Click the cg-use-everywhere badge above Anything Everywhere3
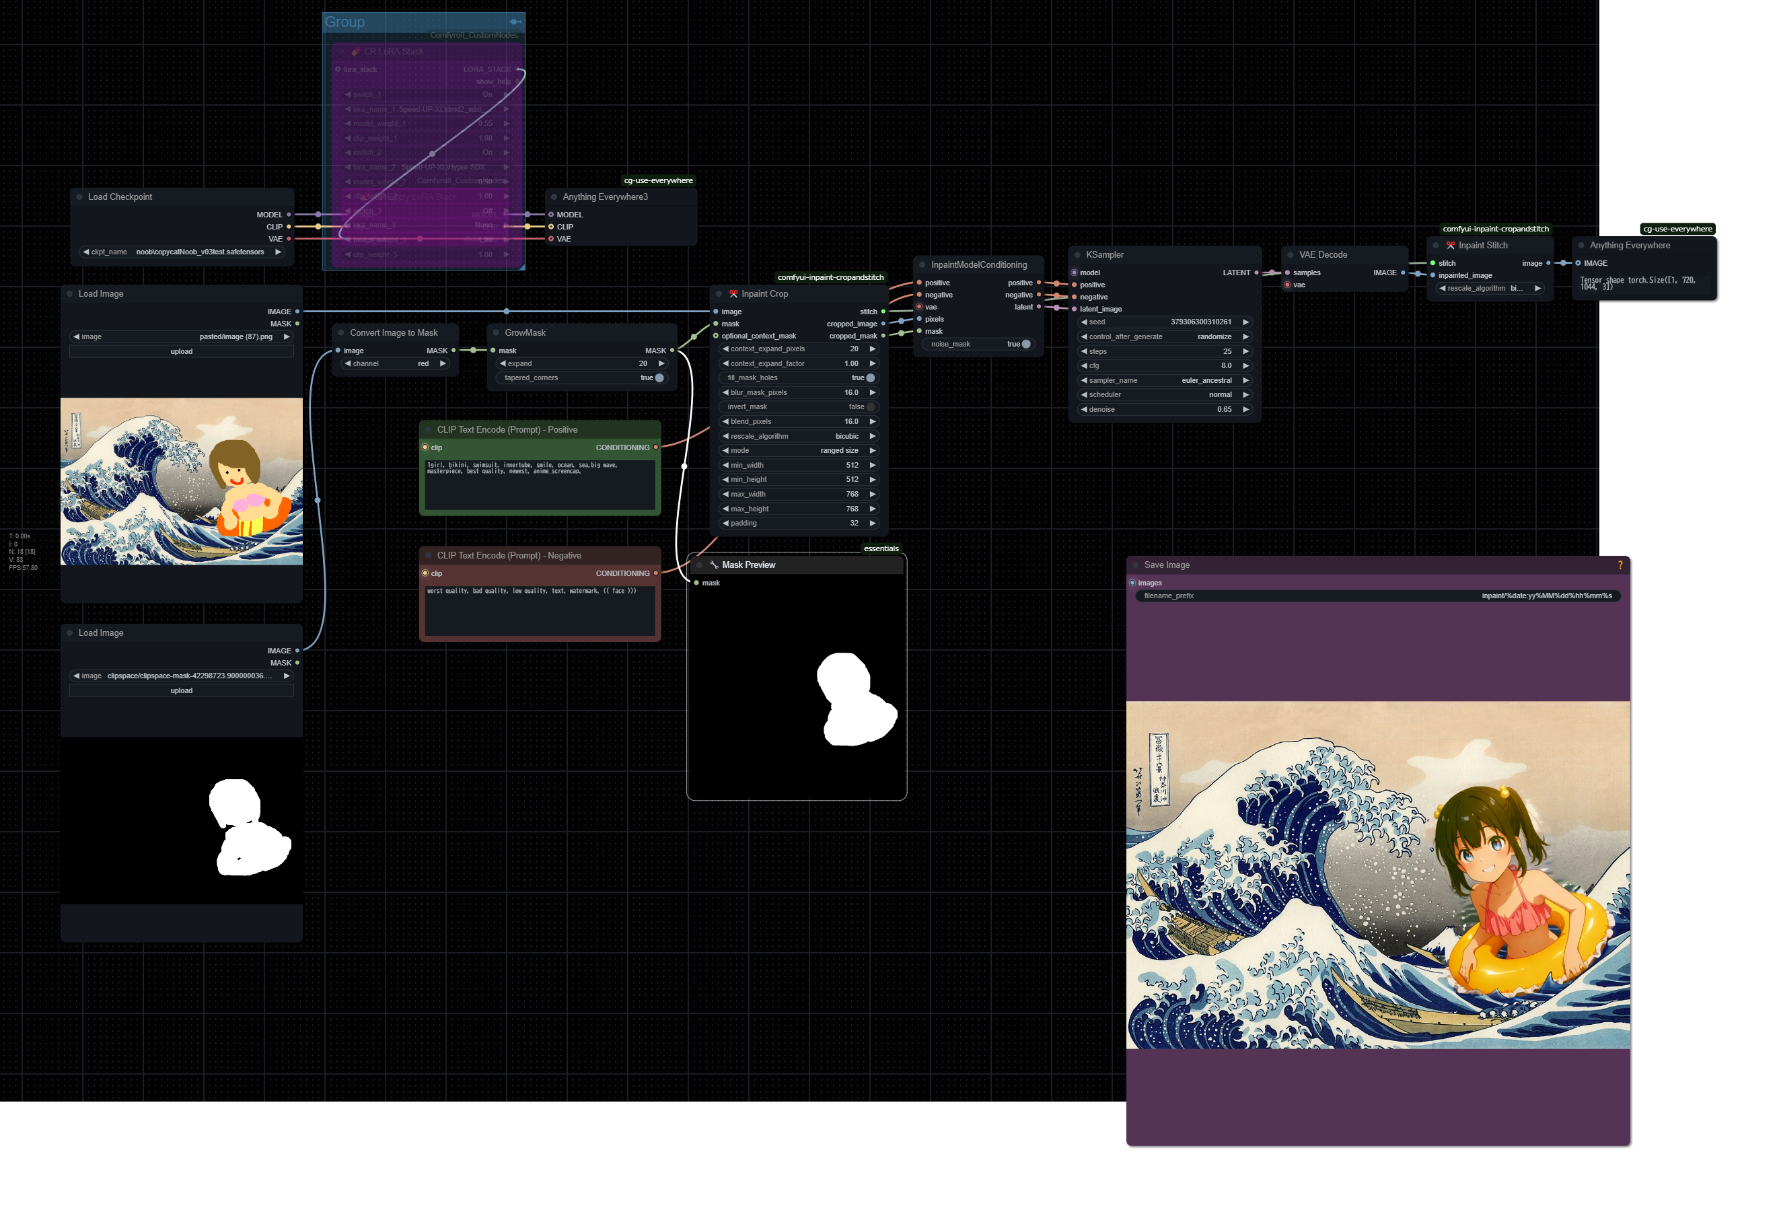 point(658,181)
